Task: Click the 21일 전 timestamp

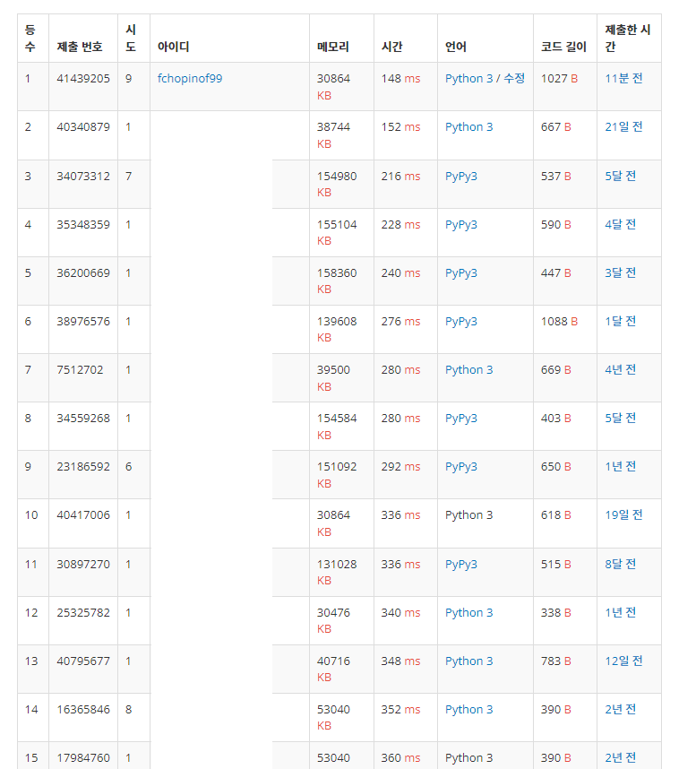Action: 623,127
